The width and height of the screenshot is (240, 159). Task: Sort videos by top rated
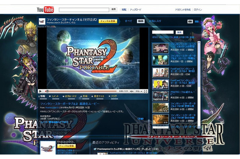point(187,37)
